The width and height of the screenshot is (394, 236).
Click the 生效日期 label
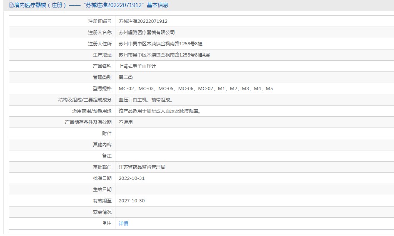tap(102, 189)
